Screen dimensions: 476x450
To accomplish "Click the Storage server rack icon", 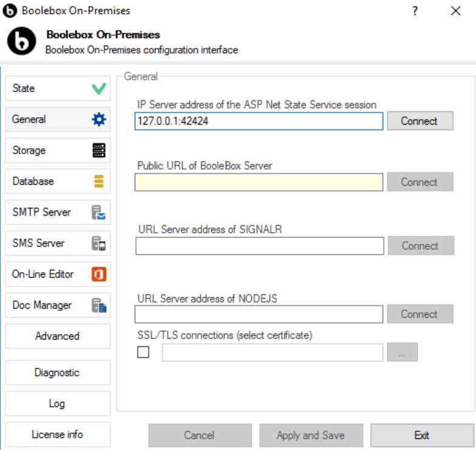I will pyautogui.click(x=98, y=151).
